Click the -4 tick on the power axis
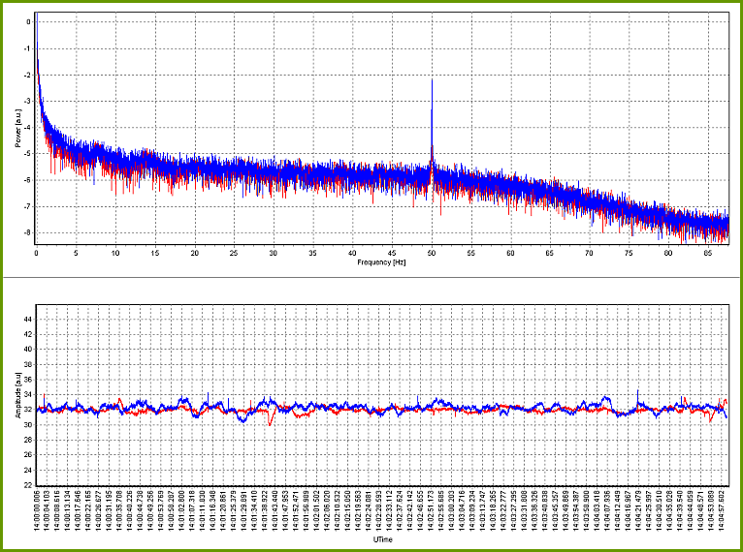Viewport: 743px width, 552px height. [x=28, y=127]
